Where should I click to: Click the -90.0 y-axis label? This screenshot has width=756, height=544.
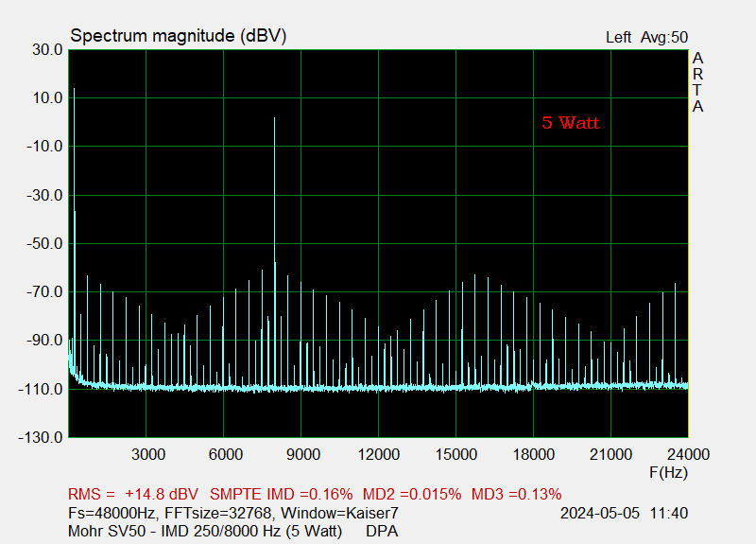click(44, 341)
